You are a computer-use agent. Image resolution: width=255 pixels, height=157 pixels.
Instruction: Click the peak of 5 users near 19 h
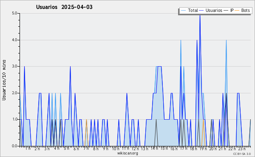click(x=200, y=15)
